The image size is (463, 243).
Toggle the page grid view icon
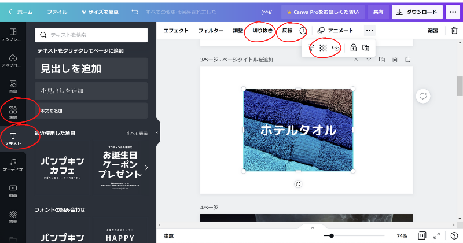tap(421, 236)
